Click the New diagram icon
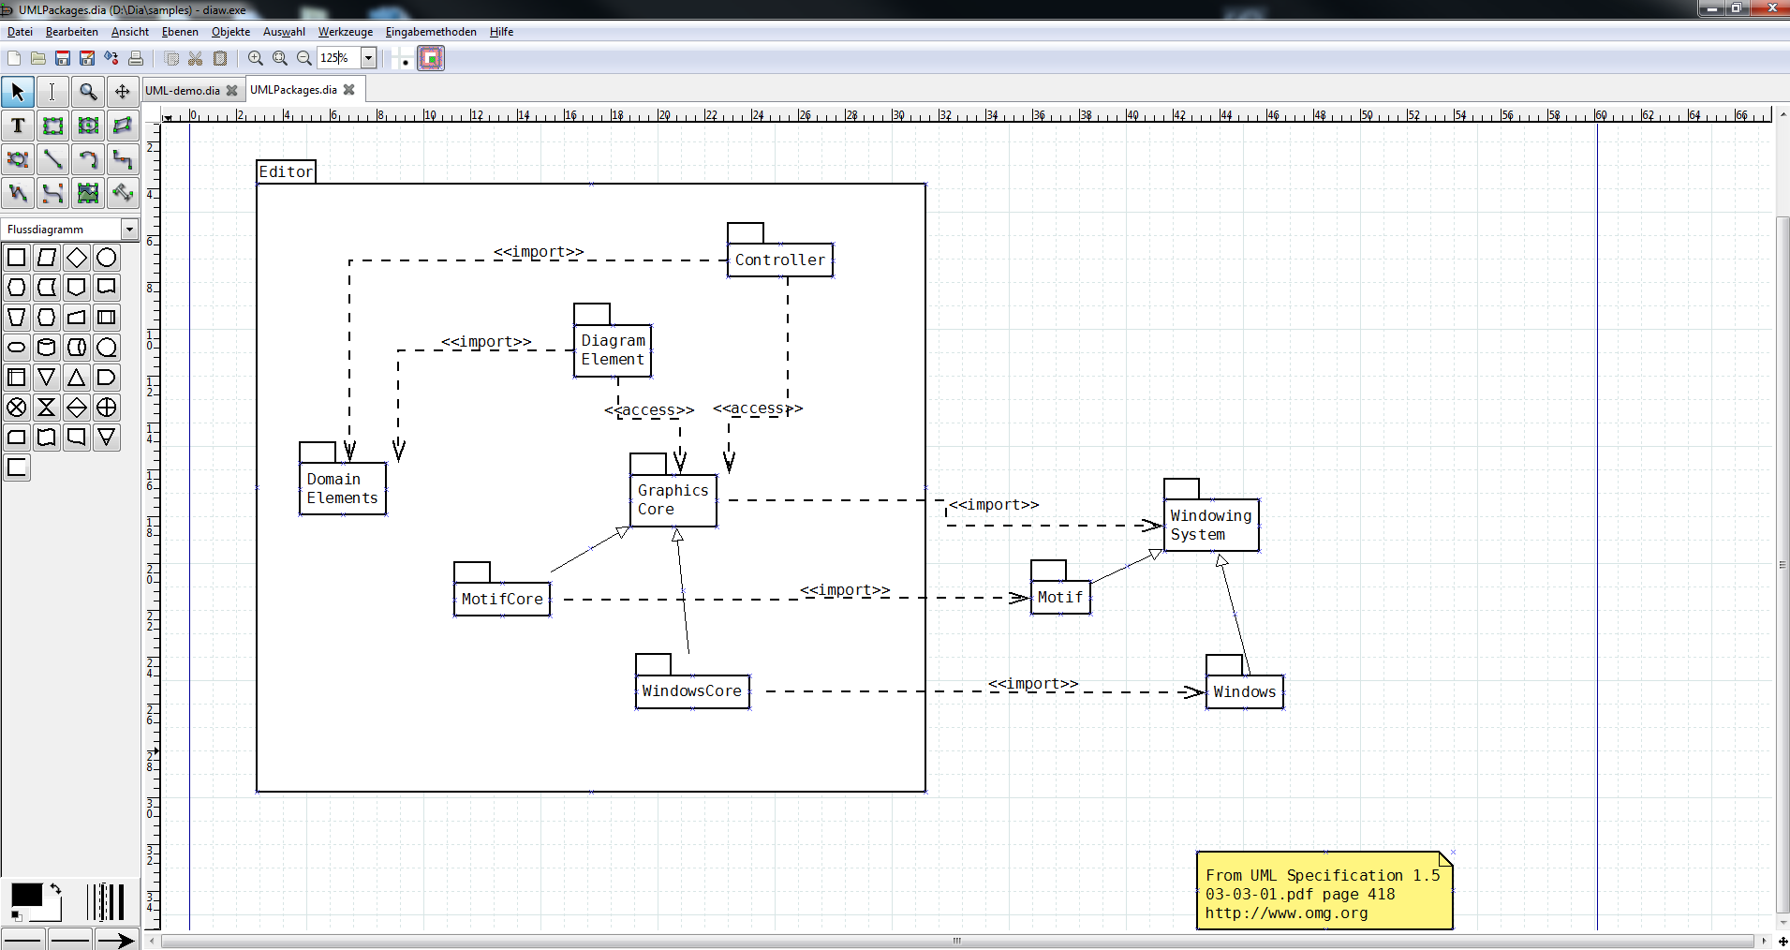This screenshot has height=950, width=1790. pos(14,58)
